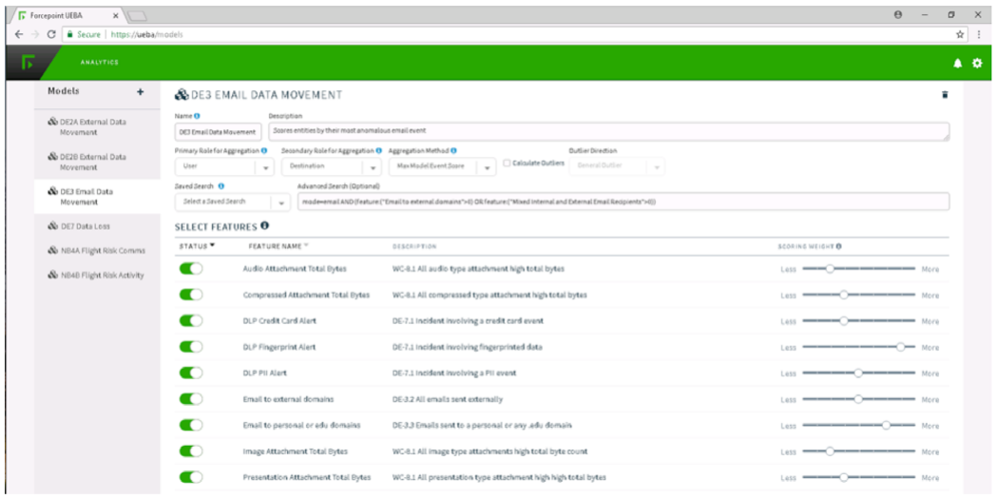Image resolution: width=996 pixels, height=499 pixels.
Task: Click Secondary Role for Aggregation info icon
Action: [379, 151]
